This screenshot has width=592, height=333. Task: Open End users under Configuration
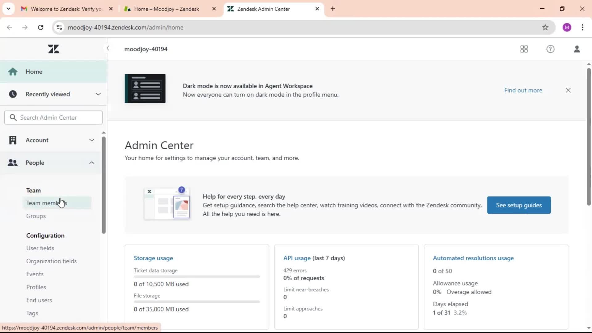point(39,300)
